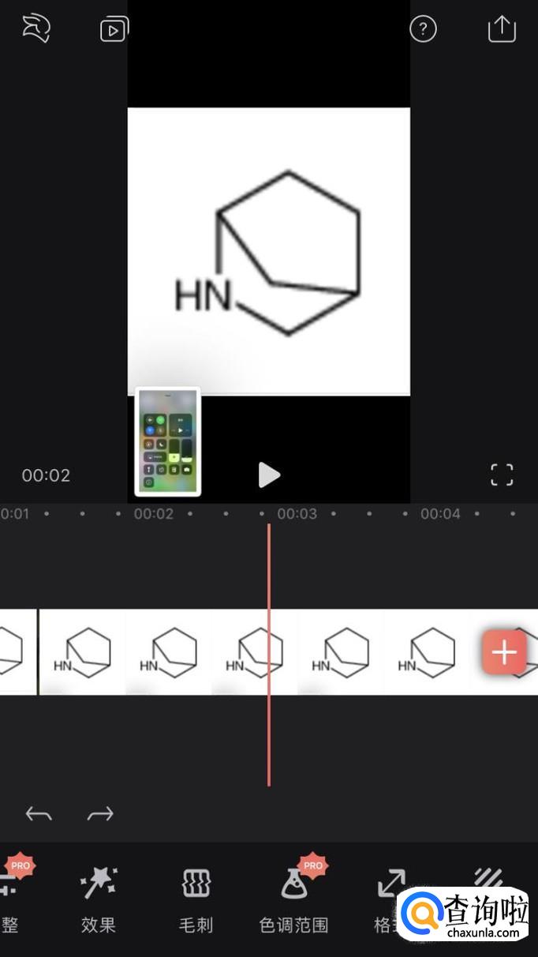Open the help question mark icon
538x957 pixels.
coord(423,29)
